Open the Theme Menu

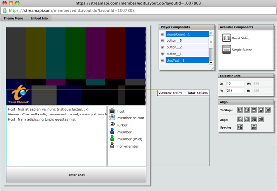click(14, 18)
